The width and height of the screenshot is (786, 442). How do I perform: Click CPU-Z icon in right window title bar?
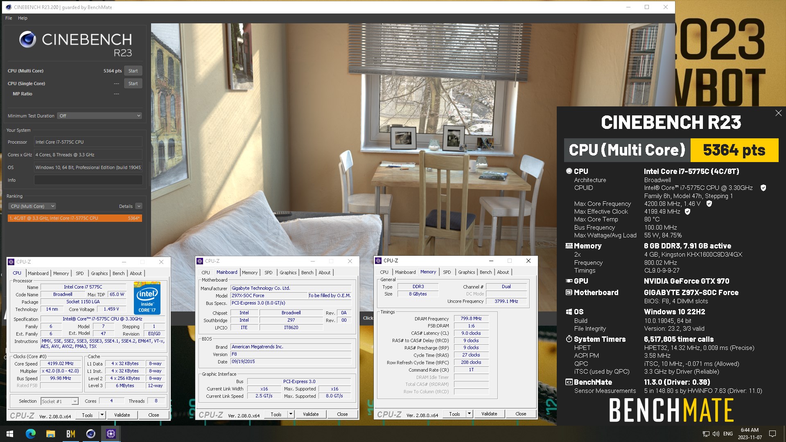pos(378,261)
